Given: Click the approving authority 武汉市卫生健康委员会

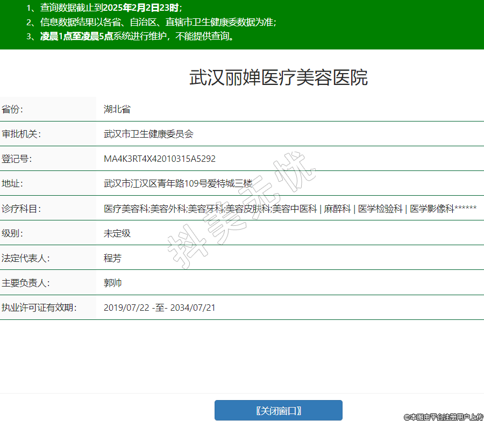Looking at the screenshot, I should tap(148, 134).
